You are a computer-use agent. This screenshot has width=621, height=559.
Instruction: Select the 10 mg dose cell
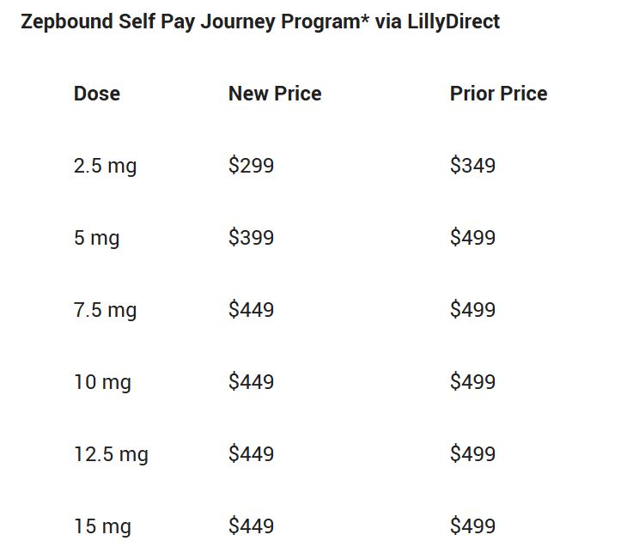(102, 382)
